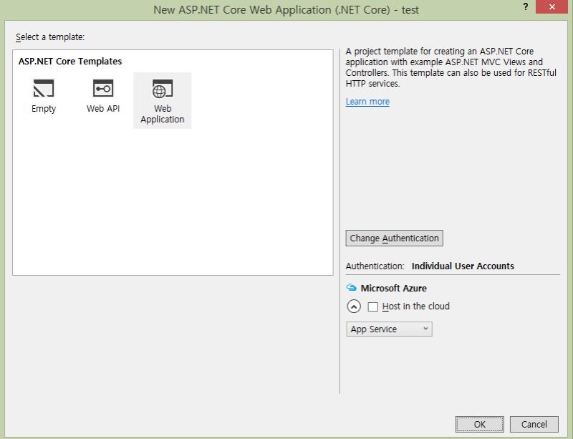This screenshot has width=573, height=439.
Task: Click the Individual User Accounts authentication label
Action: click(x=463, y=266)
